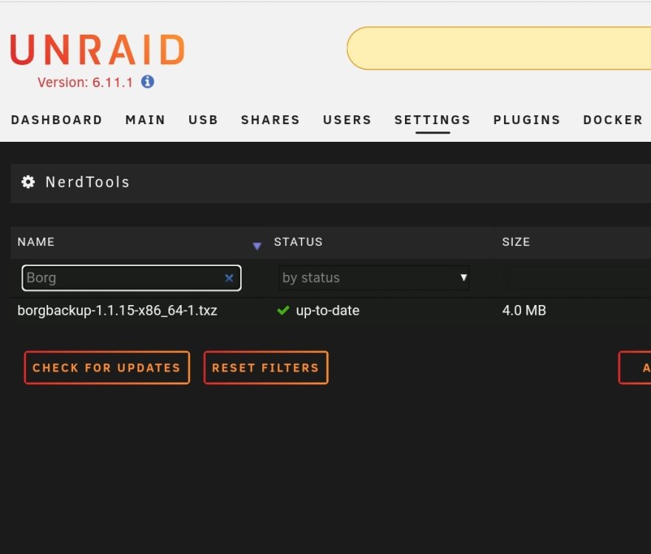Open the Dashboard tab

(x=57, y=120)
